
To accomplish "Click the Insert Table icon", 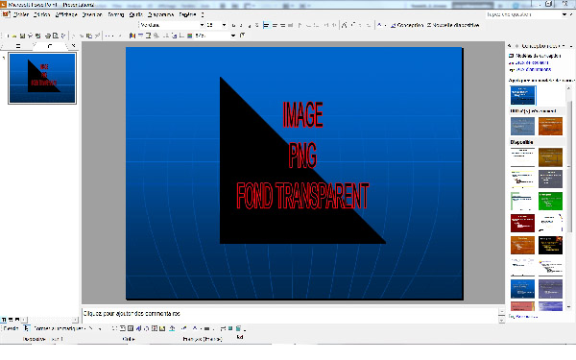I will pos(141,36).
